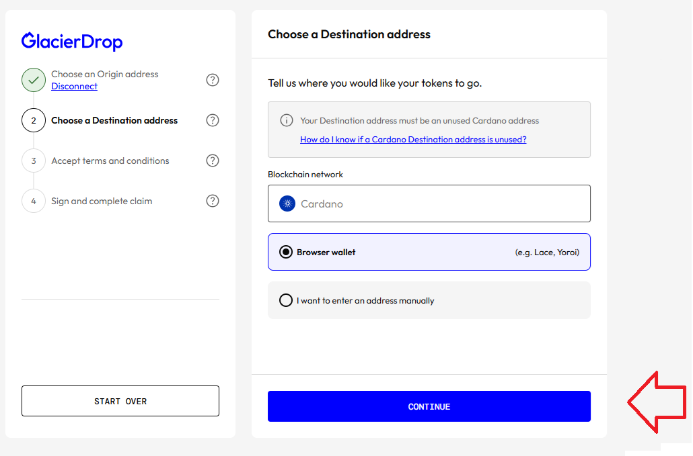The image size is (693, 456).
Task: Go to 'Sign and complete claim' step
Action: (x=102, y=201)
